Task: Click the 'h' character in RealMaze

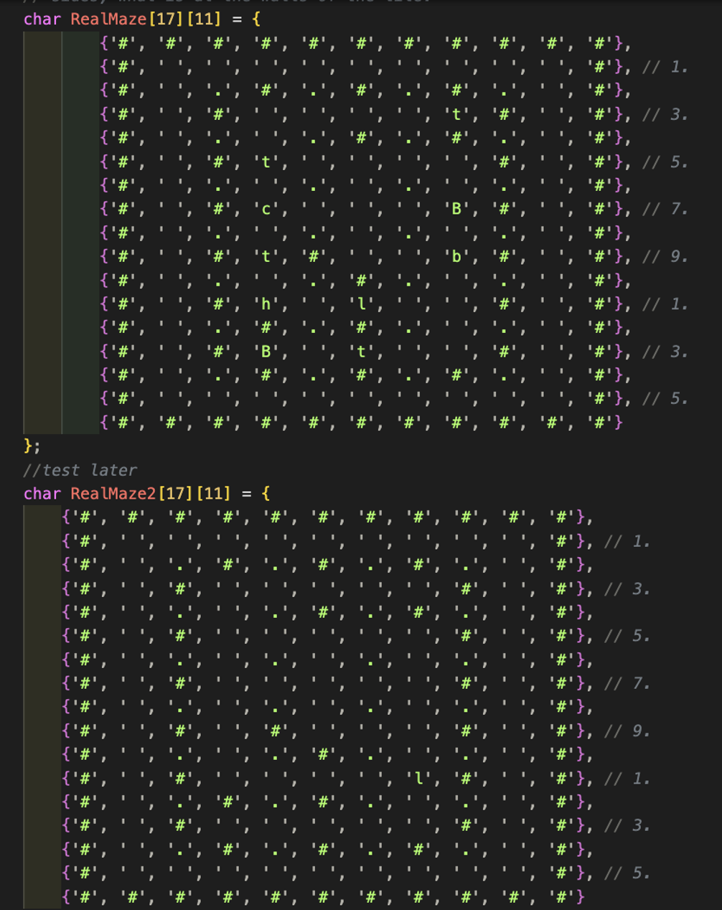Action: (x=266, y=304)
